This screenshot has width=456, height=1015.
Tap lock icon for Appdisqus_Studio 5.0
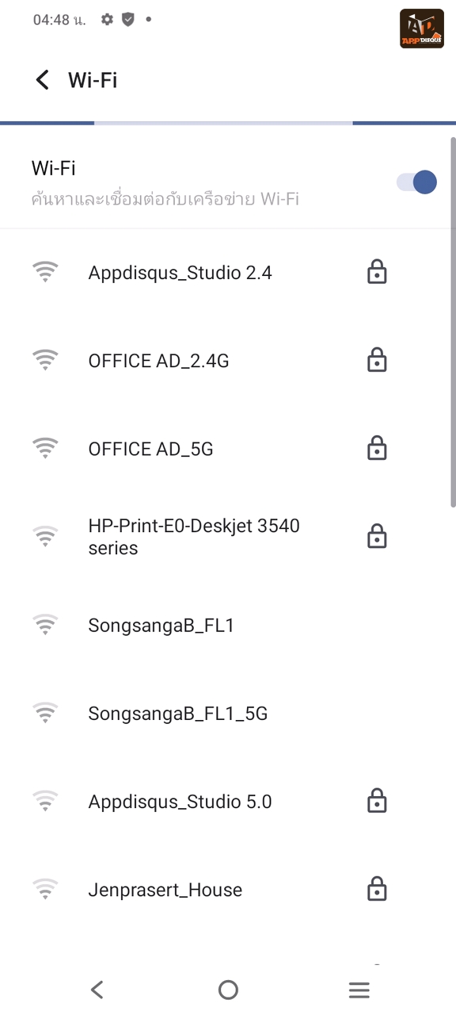click(x=377, y=801)
